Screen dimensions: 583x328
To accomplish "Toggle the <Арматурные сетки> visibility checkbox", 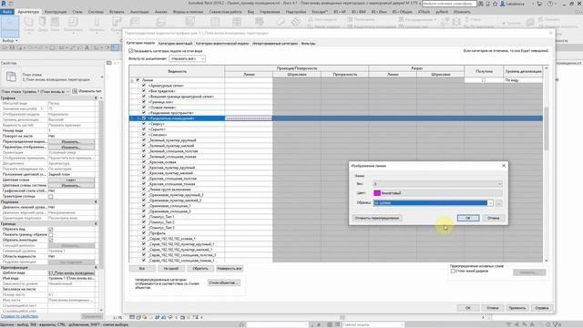I will [144, 86].
